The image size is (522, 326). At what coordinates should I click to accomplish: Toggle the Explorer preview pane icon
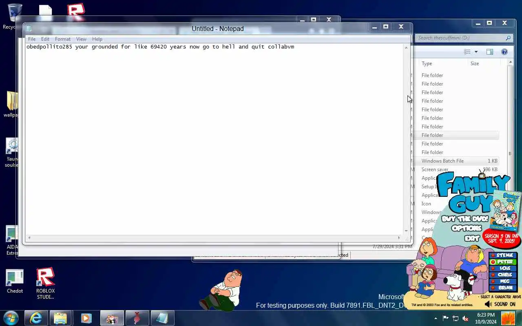[x=490, y=52]
